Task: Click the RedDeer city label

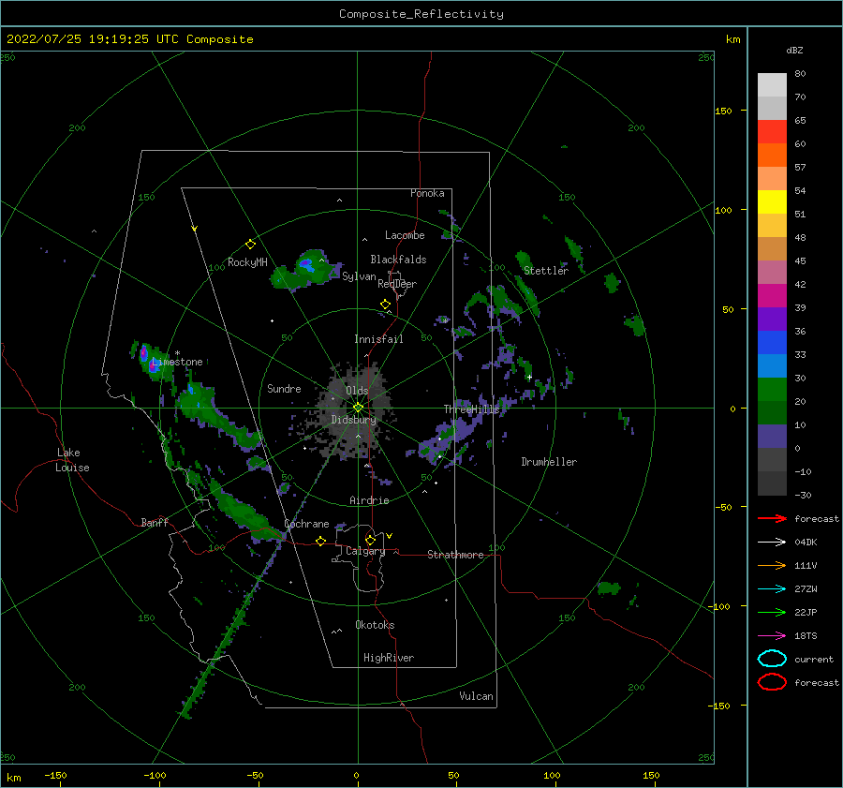Action: (397, 284)
